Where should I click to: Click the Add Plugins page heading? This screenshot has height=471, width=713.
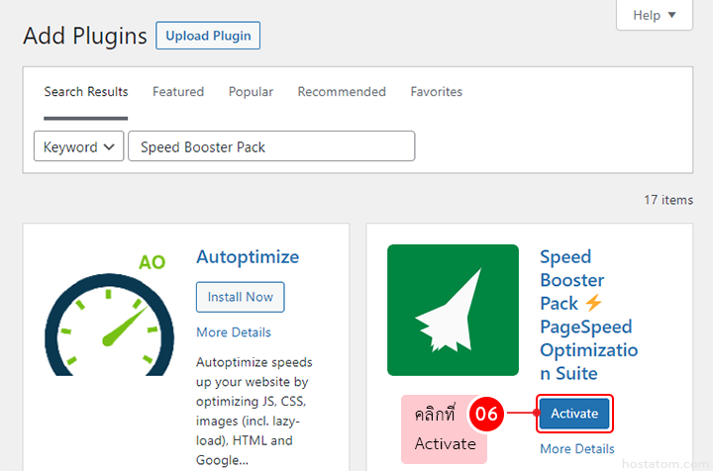pyautogui.click(x=85, y=37)
